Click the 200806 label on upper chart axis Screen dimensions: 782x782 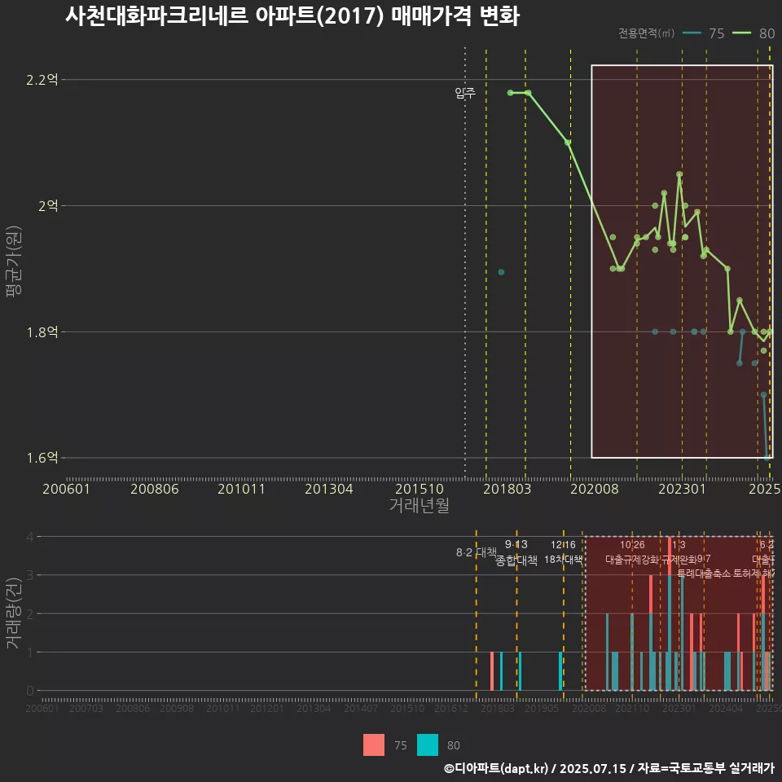coord(155,489)
